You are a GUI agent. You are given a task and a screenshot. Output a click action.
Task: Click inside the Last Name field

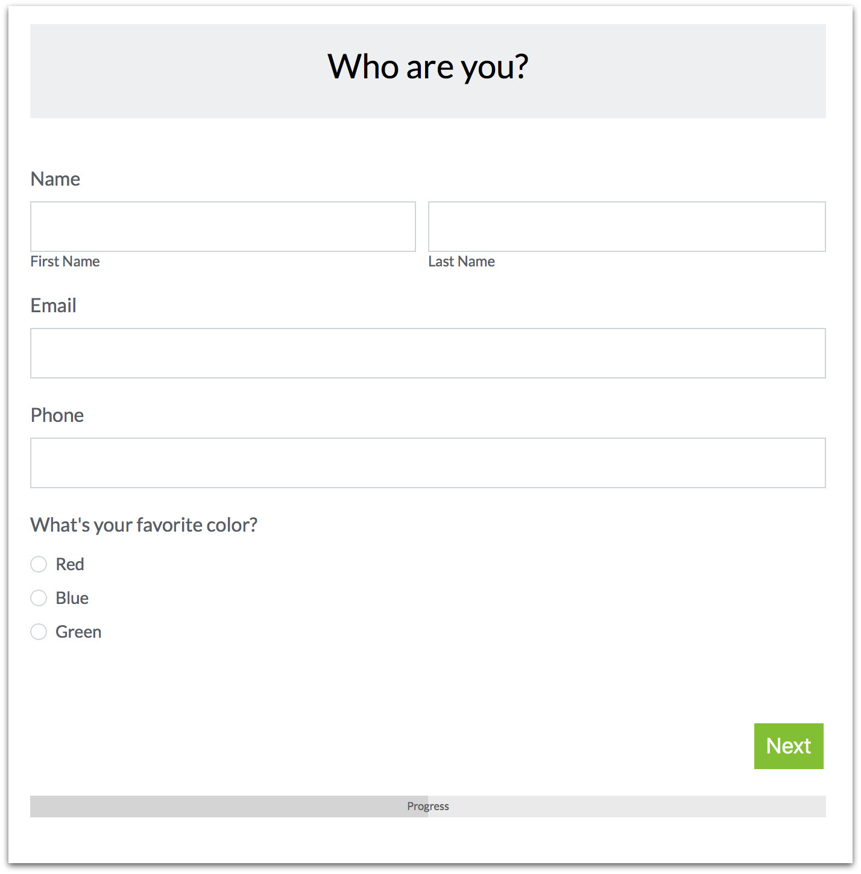point(626,227)
